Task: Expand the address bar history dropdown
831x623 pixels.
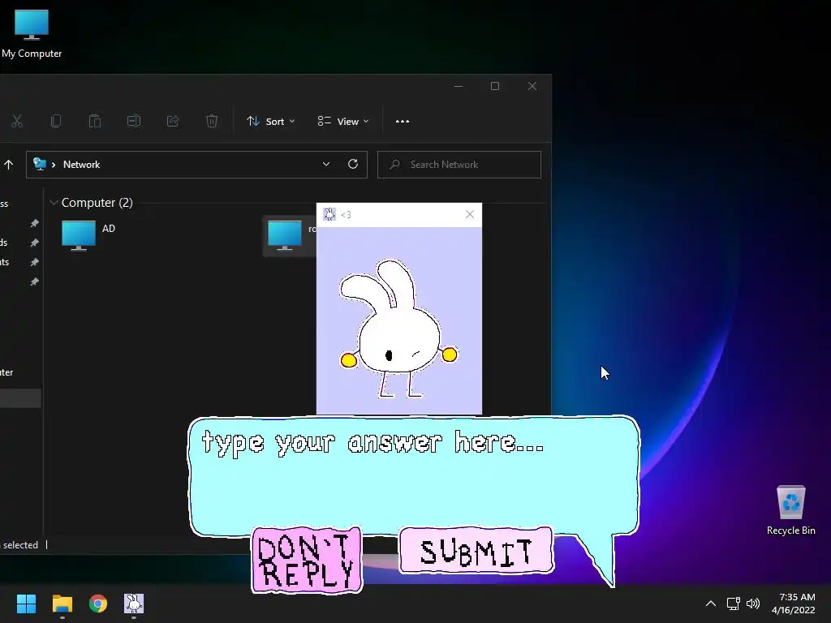Action: pyautogui.click(x=326, y=164)
